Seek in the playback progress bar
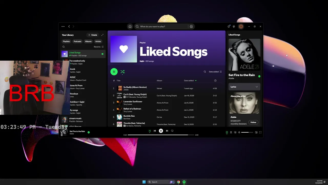This screenshot has height=185, width=328. click(161, 135)
